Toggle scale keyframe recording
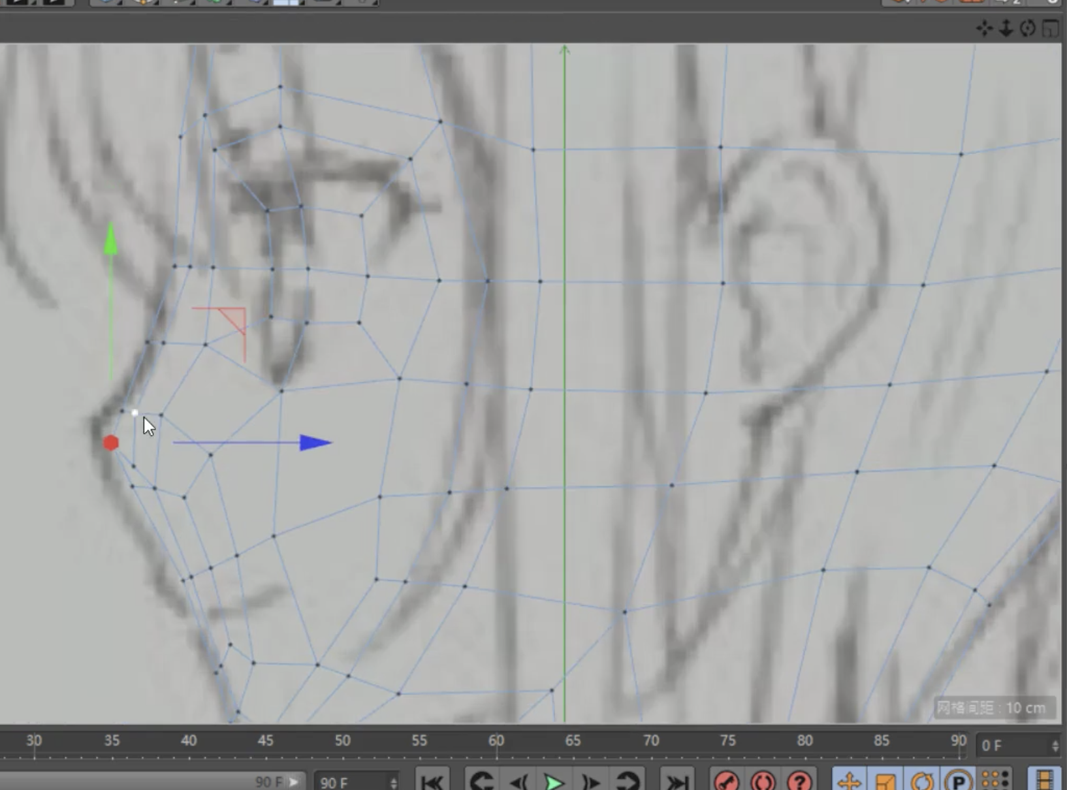This screenshot has width=1067, height=790. coord(885,781)
